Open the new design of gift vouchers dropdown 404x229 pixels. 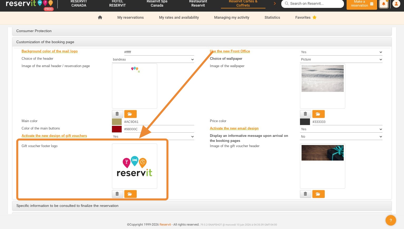pyautogui.click(x=153, y=137)
